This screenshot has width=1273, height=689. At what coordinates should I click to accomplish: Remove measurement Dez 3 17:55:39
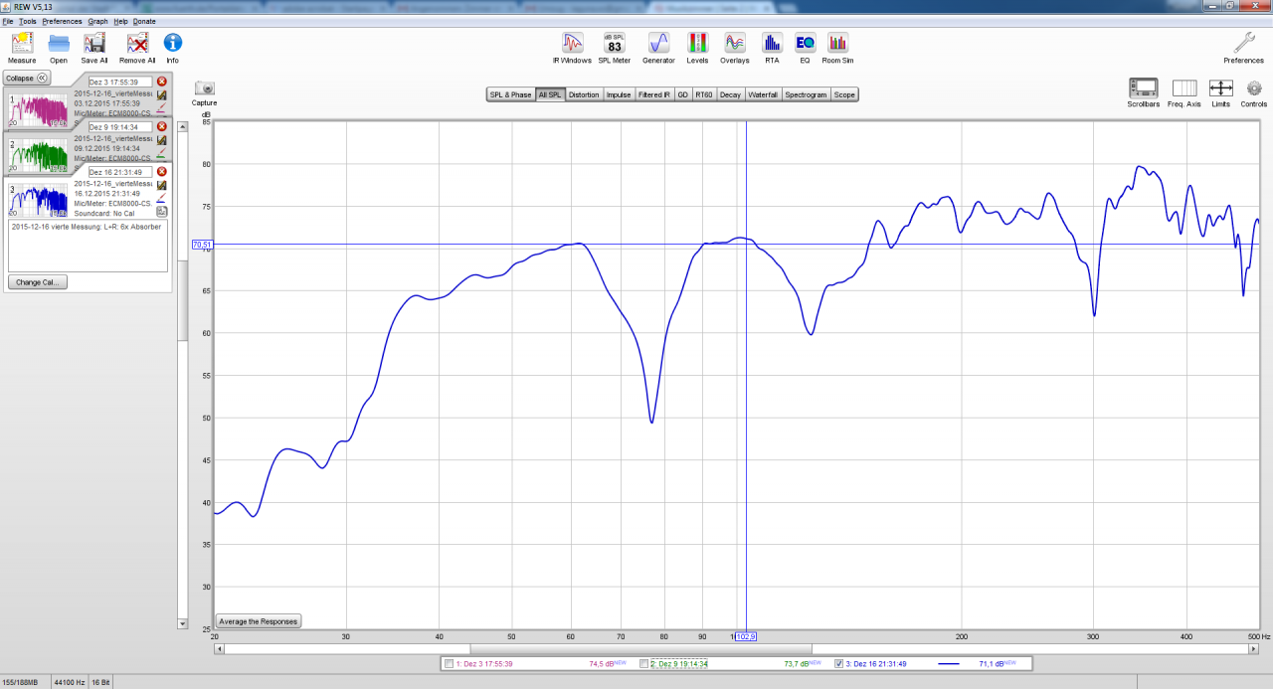(x=162, y=82)
